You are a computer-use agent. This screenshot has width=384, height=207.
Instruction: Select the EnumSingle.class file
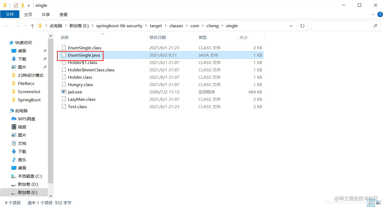coord(85,48)
